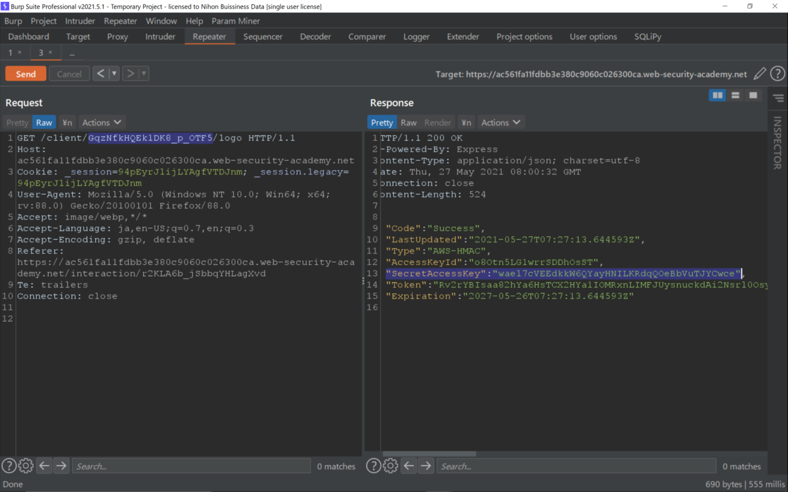Click the Burp Suite title bar logo

click(x=5, y=6)
